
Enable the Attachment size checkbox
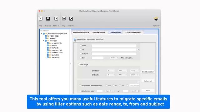point(80,91)
